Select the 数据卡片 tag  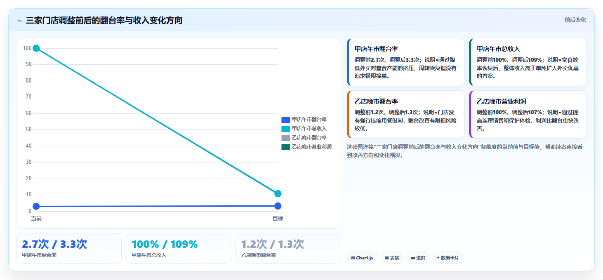tap(448, 258)
